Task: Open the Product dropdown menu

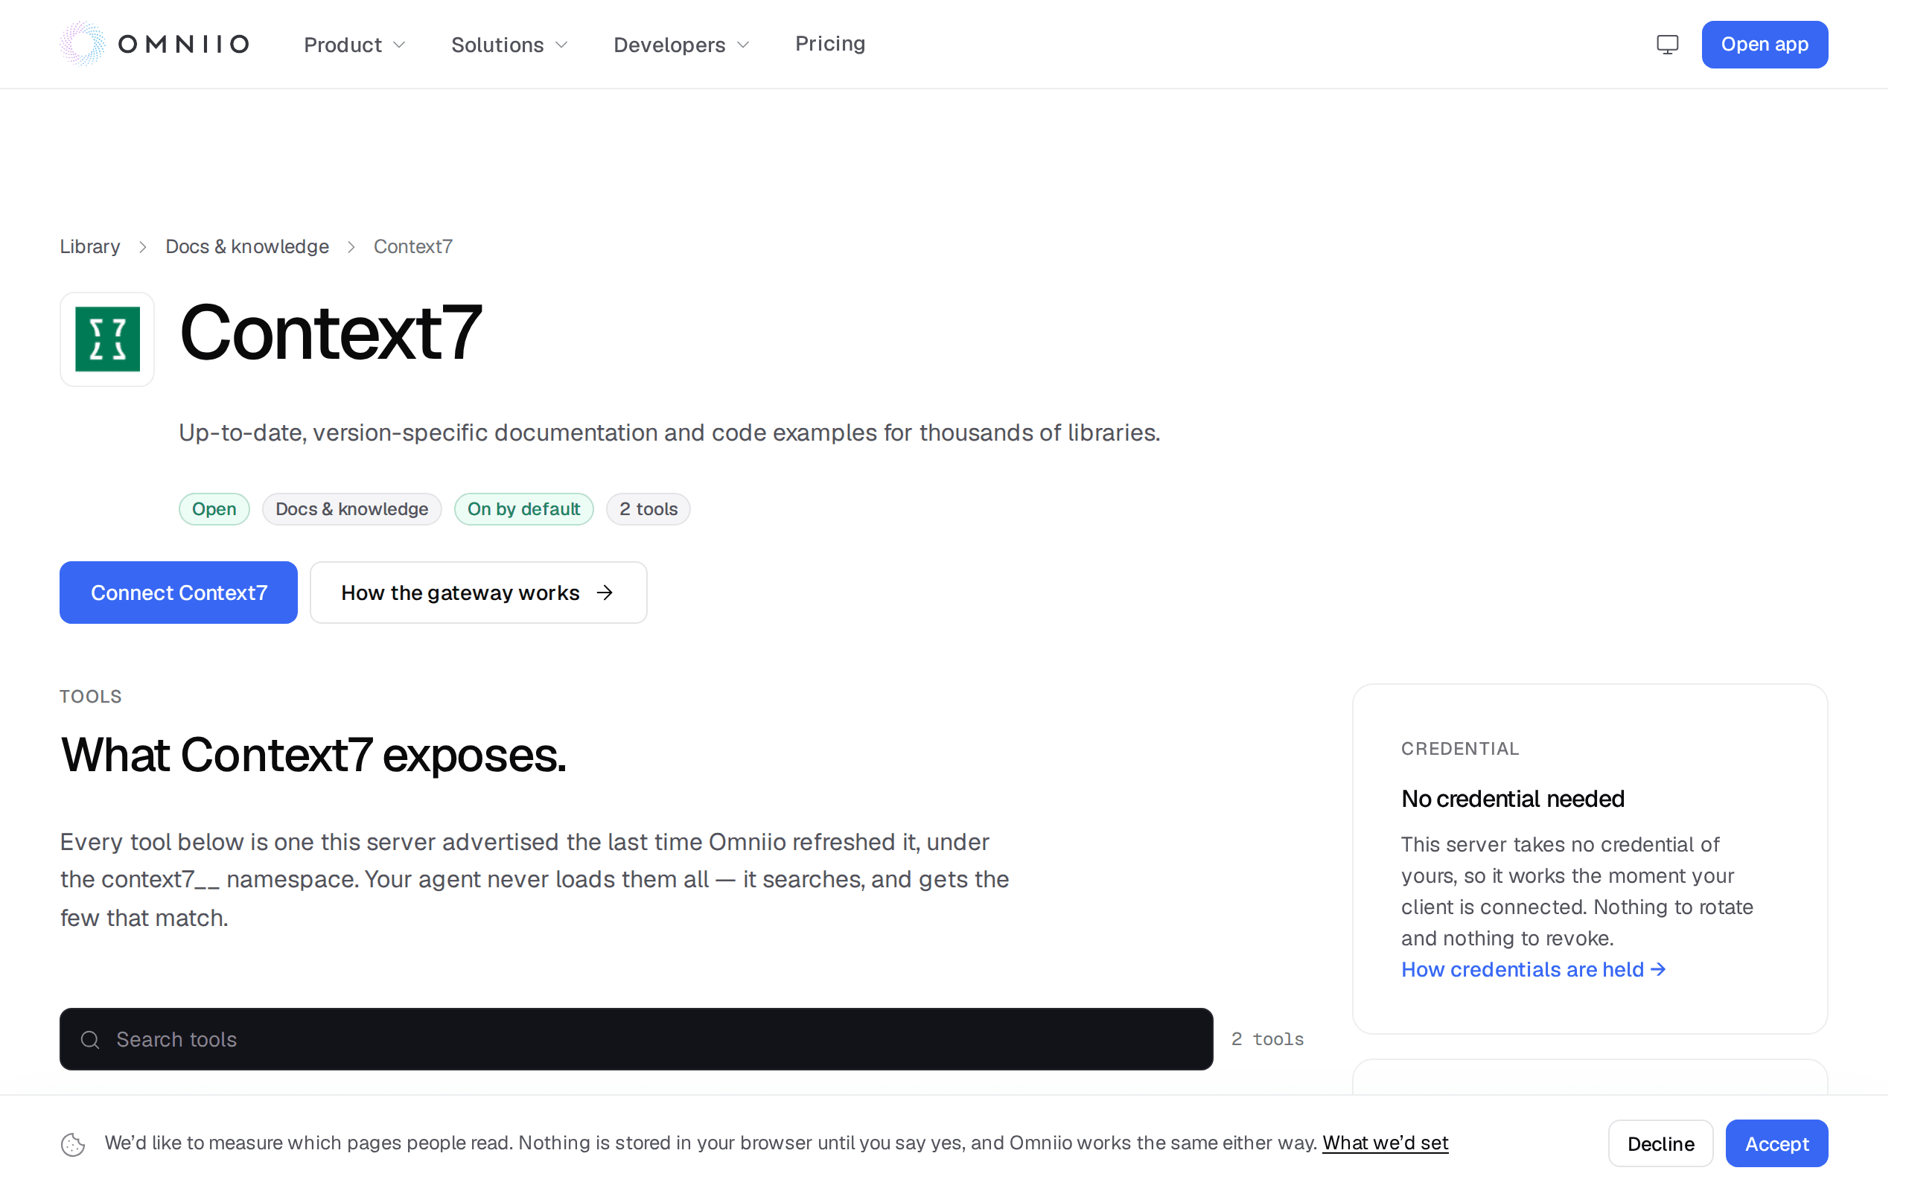Action: (355, 45)
